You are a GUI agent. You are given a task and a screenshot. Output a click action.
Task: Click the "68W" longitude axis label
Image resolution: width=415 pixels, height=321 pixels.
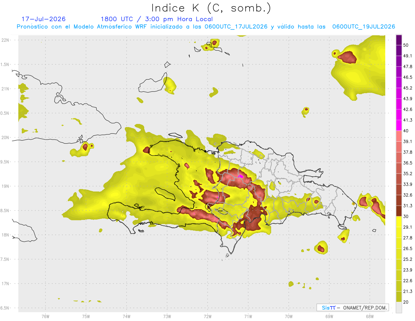tap(369, 316)
